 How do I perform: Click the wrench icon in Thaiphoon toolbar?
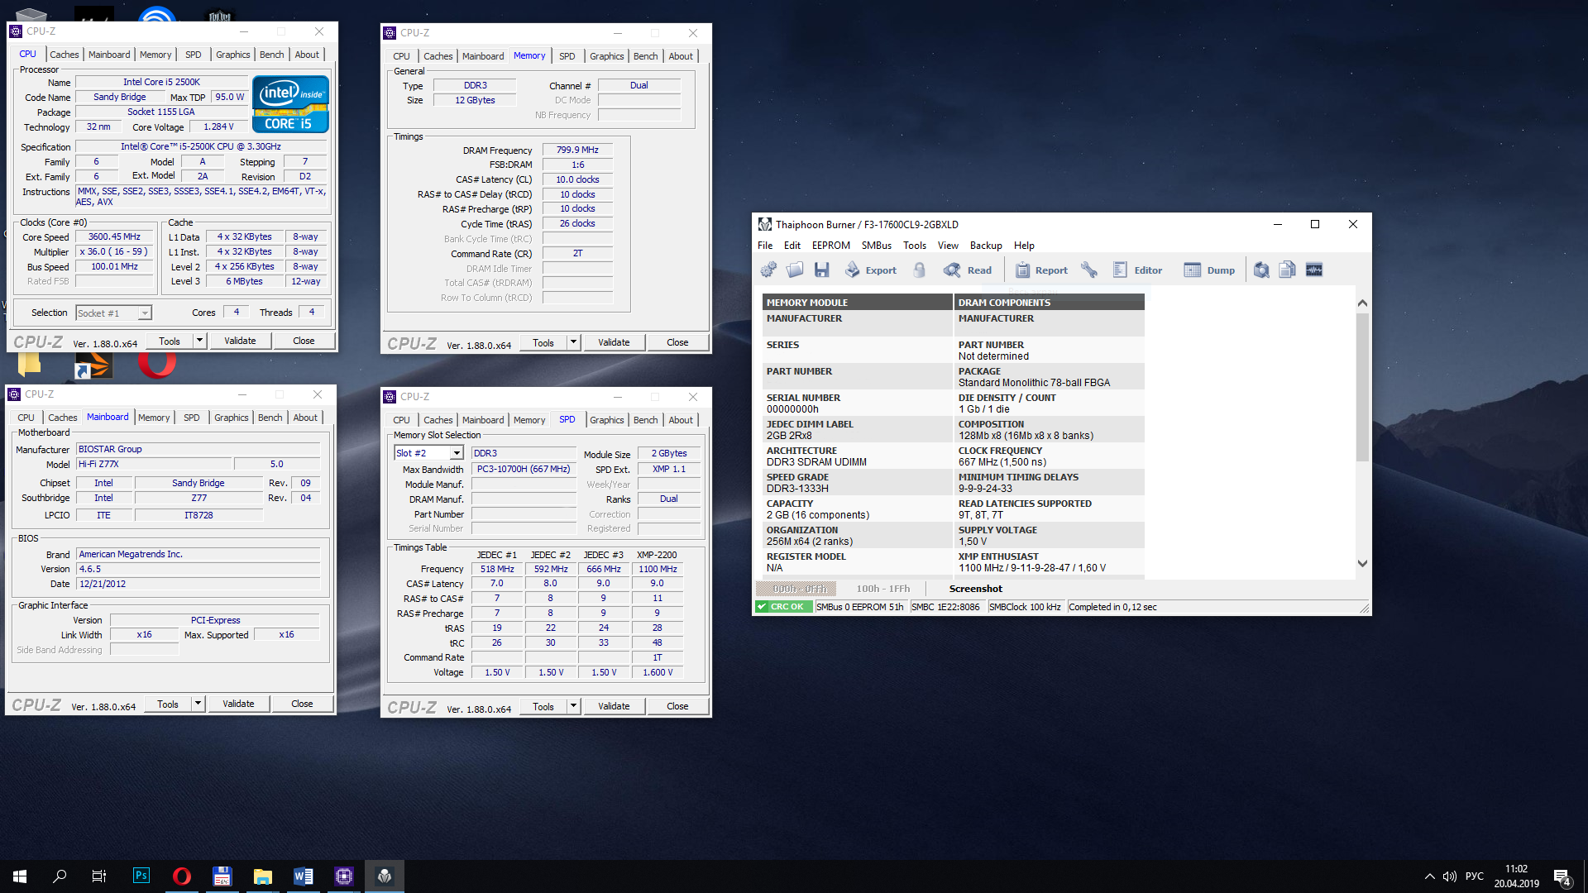click(1089, 270)
